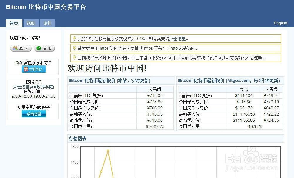
Task: Open the 点击这里咨询交易问题 customer service link
Action: pos(34,87)
